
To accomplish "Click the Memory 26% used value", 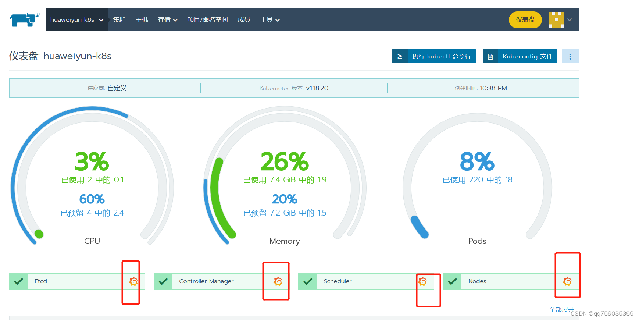I will tap(285, 161).
